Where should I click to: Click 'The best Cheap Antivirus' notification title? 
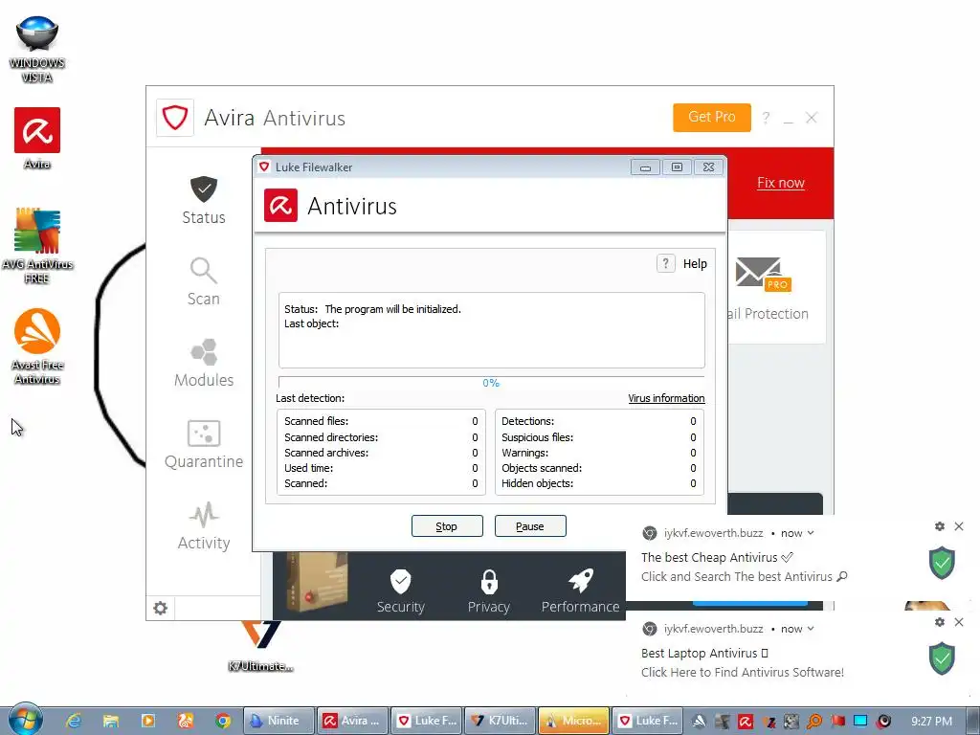[717, 557]
